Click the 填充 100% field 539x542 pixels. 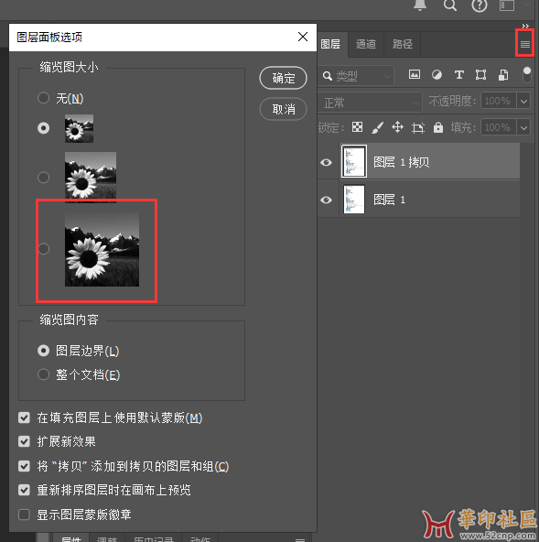point(498,127)
